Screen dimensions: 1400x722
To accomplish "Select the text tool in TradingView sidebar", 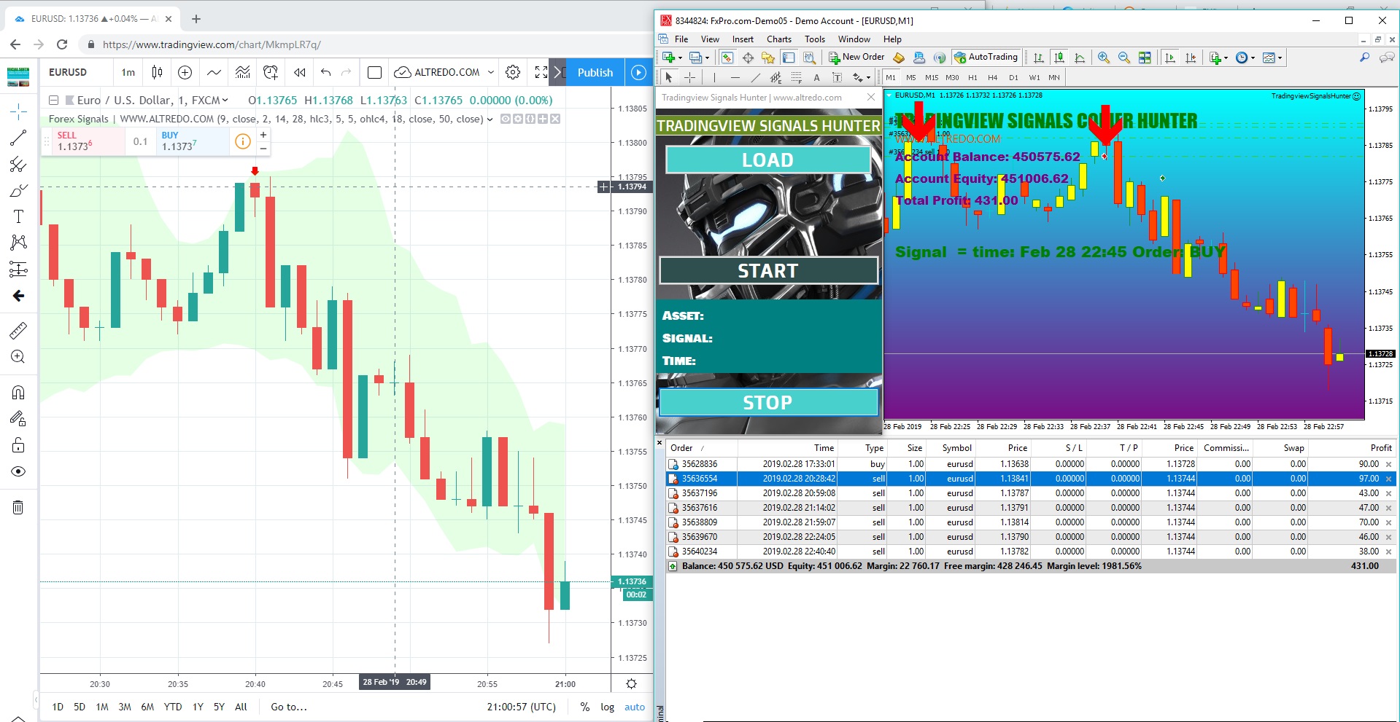I will 18,216.
